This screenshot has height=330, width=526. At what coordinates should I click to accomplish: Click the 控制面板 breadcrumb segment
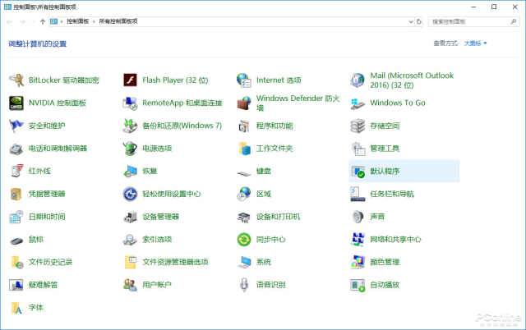(78, 21)
